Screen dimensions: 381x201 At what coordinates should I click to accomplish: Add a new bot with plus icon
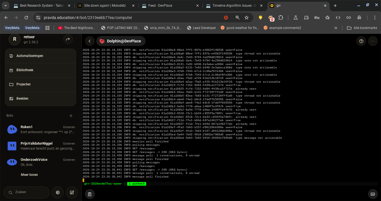(71, 116)
